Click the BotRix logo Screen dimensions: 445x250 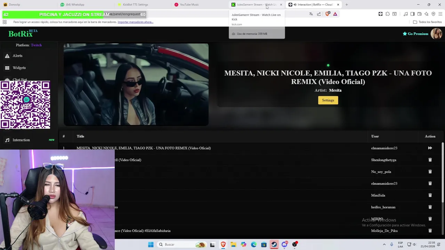pyautogui.click(x=21, y=34)
